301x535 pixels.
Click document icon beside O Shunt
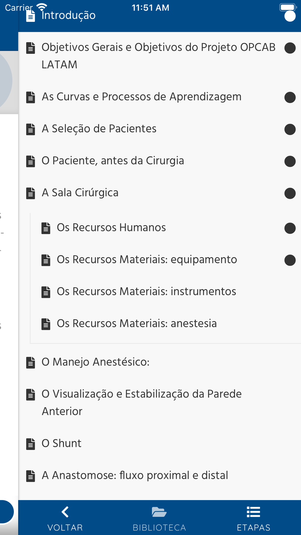(x=31, y=444)
